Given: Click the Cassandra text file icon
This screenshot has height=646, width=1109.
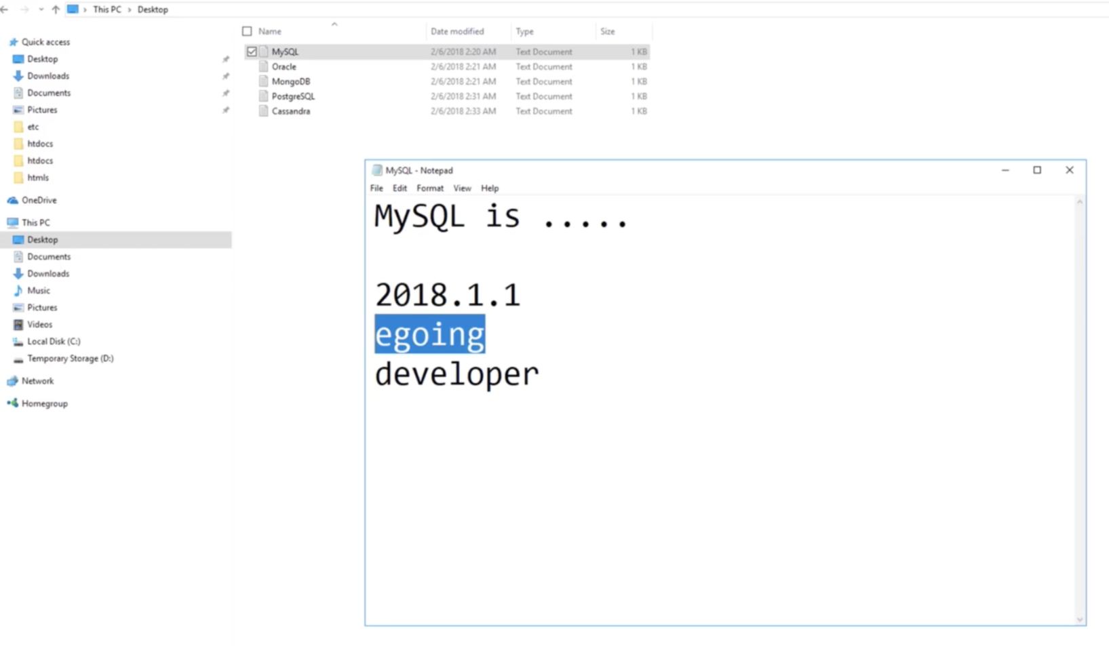Looking at the screenshot, I should pos(263,111).
